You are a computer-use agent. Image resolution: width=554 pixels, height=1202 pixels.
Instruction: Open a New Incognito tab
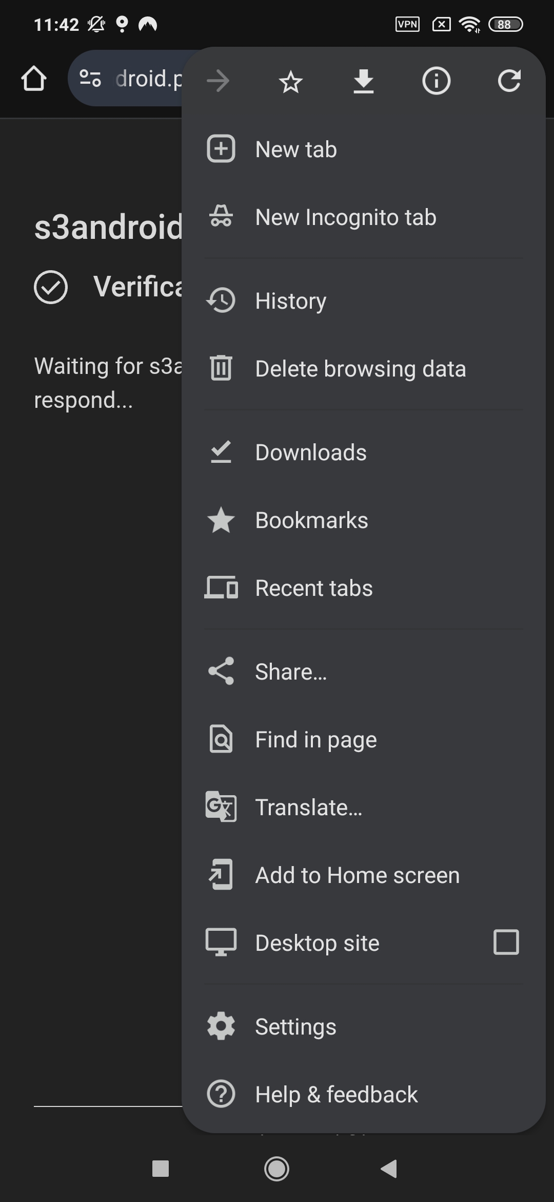coord(345,216)
